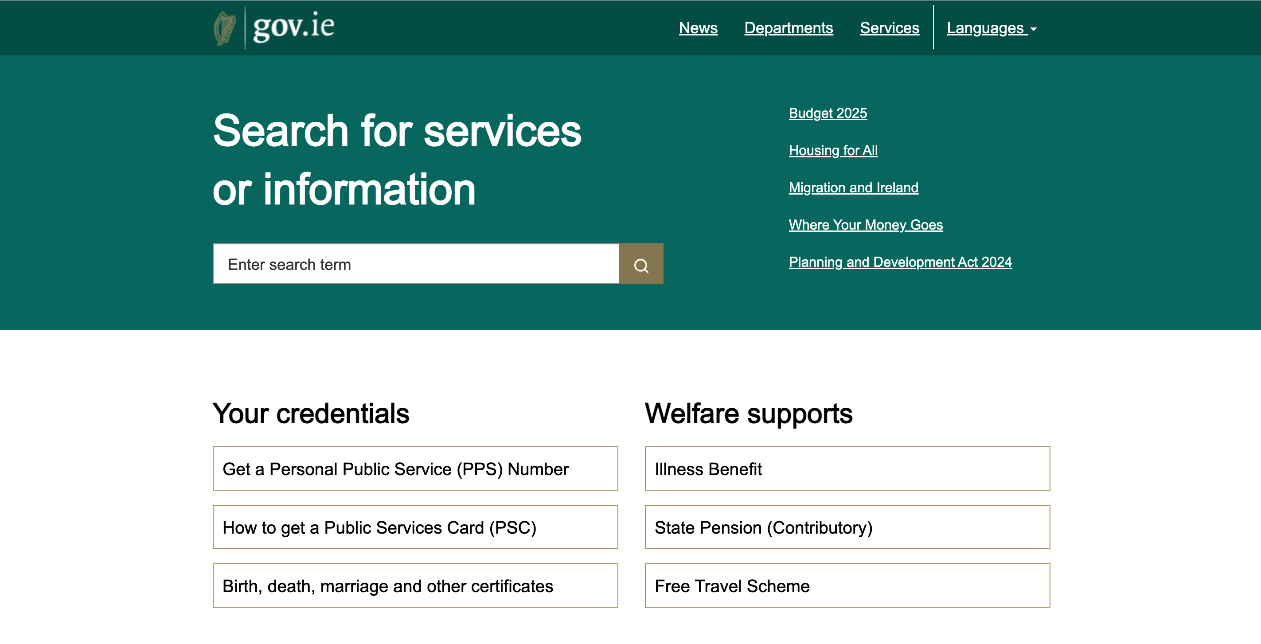1261x644 pixels.
Task: Open the Budget 2025 link
Action: pyautogui.click(x=827, y=113)
